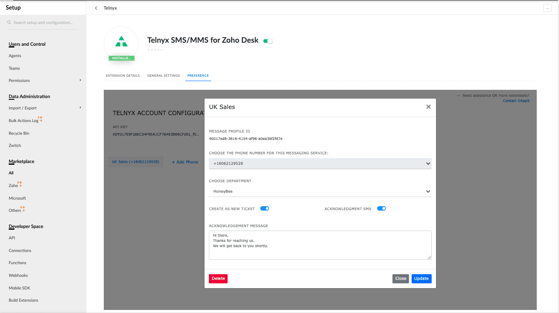Viewport: 559px width, 313px height.
Task: Open Zwitch in sidebar
Action: pyautogui.click(x=15, y=146)
